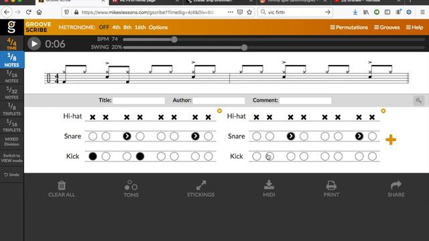Toggle seventh snare note in measure one
Screen dimensions: 429x241
pyautogui.click(x=195, y=136)
